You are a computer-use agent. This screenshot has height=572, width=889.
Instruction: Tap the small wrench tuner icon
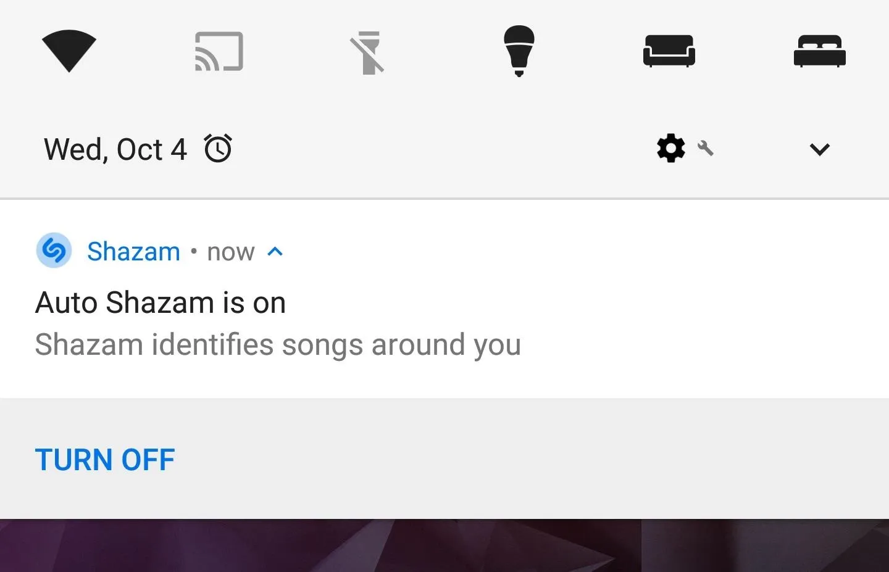706,148
